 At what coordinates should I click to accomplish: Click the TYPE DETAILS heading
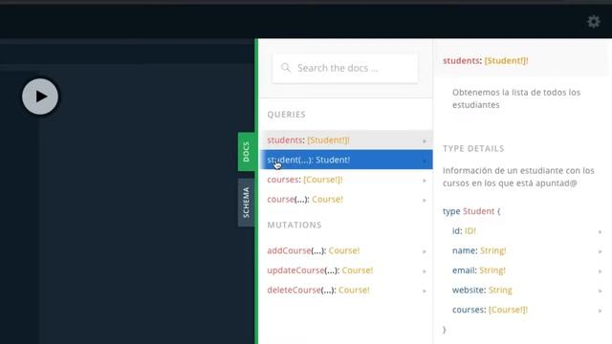473,149
